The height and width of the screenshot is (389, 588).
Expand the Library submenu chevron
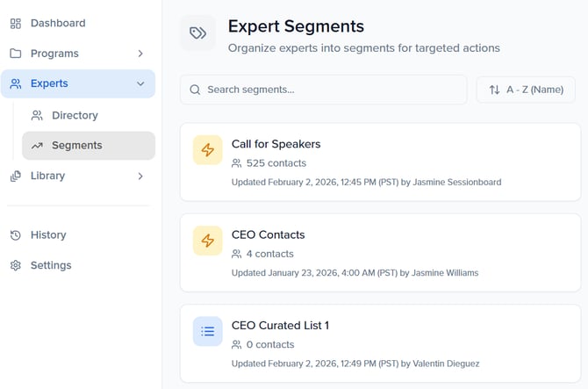[x=140, y=176]
